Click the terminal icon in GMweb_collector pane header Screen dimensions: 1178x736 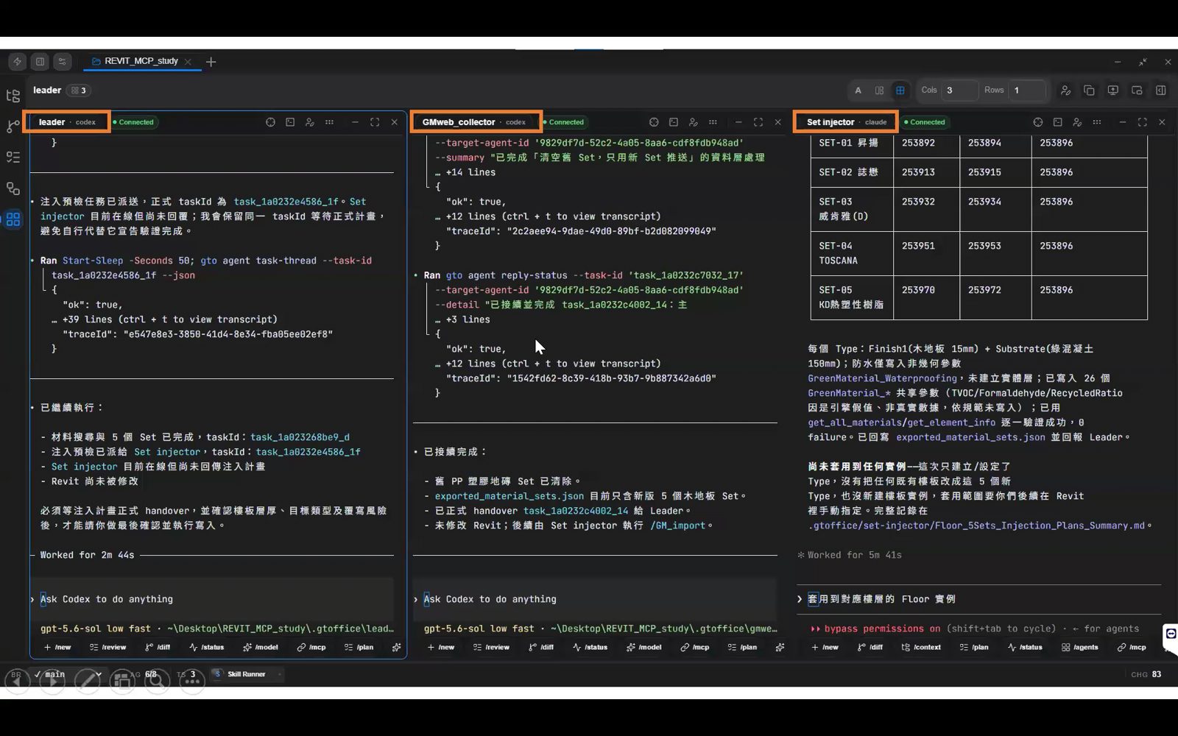tap(673, 122)
